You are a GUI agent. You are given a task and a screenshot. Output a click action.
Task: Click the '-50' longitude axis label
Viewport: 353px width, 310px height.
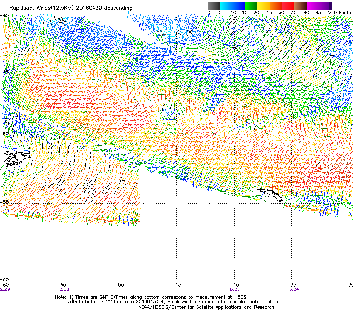pyautogui.click(x=119, y=285)
